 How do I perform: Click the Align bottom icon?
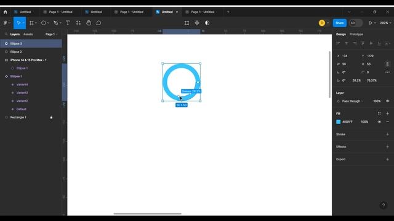coord(379,44)
